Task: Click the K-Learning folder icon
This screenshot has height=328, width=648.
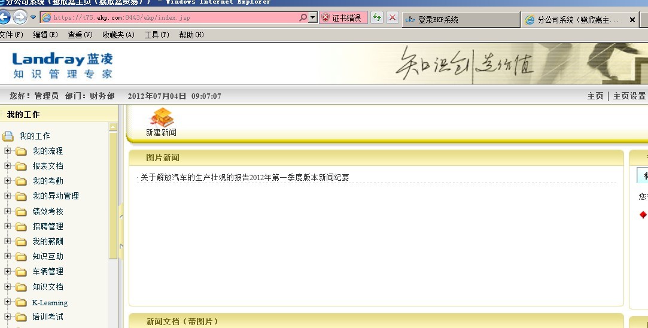Action: point(21,302)
